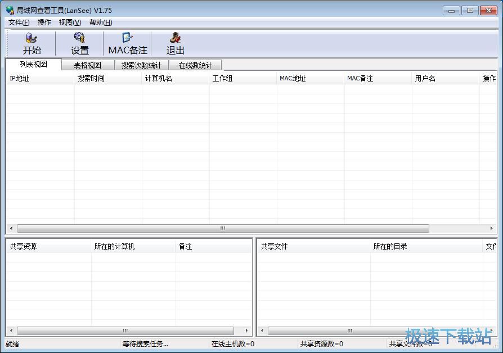
Task: Sort by the IP地址 column header
Action: [40, 78]
